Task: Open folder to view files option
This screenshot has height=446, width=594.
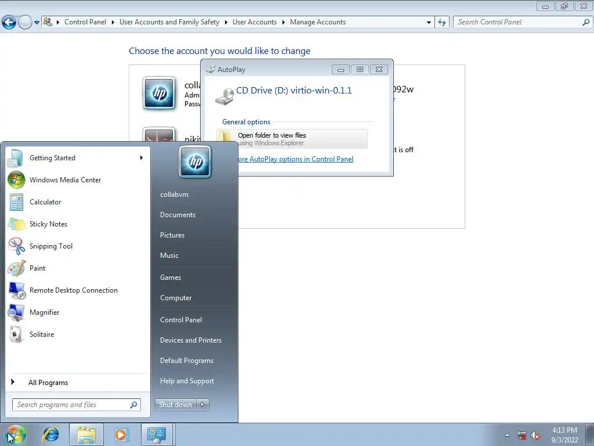Action: point(292,139)
